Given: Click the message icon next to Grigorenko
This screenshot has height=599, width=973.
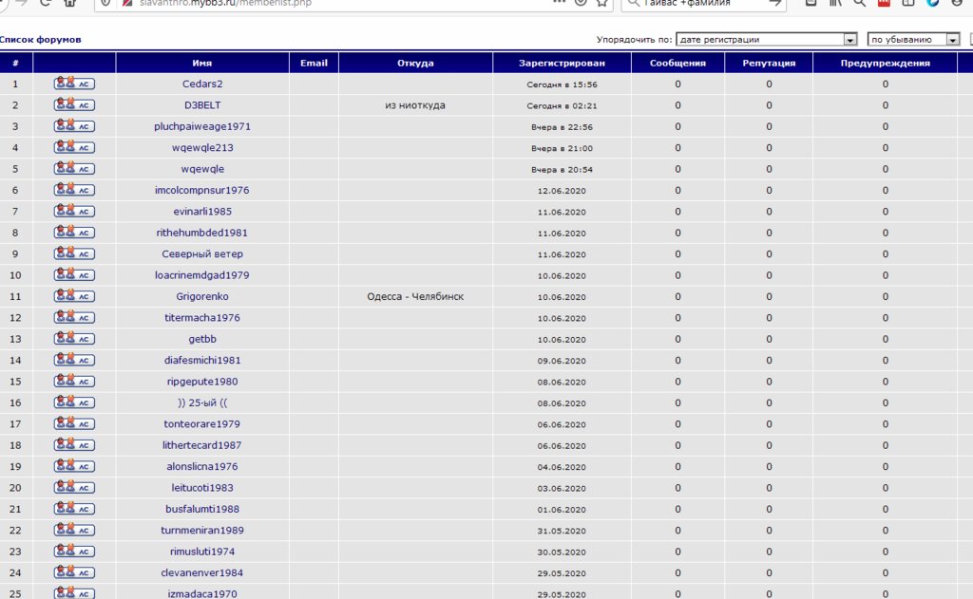Looking at the screenshot, I should pyautogui.click(x=74, y=296).
